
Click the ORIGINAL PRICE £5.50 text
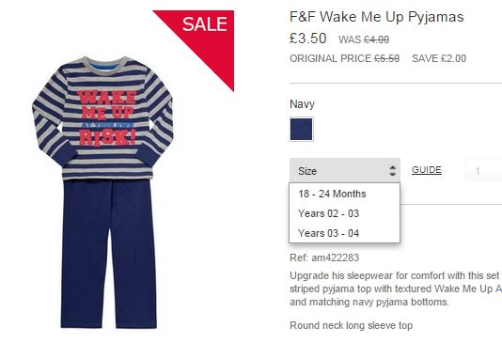coord(344,58)
